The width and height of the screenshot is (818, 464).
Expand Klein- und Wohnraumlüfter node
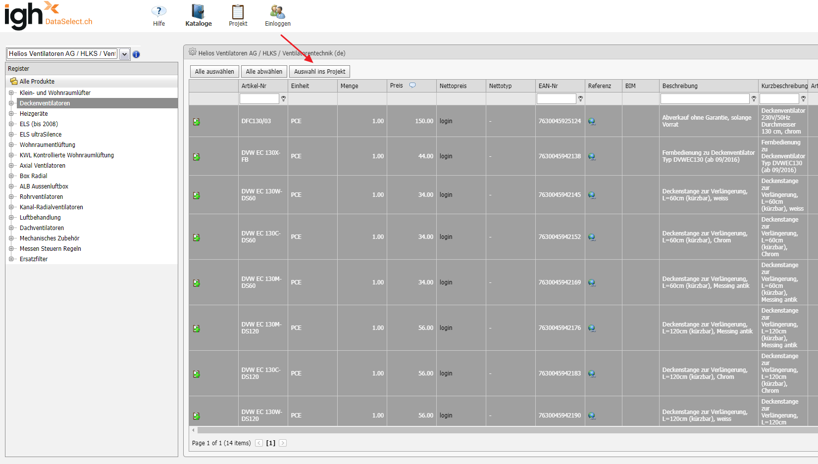[x=11, y=93]
